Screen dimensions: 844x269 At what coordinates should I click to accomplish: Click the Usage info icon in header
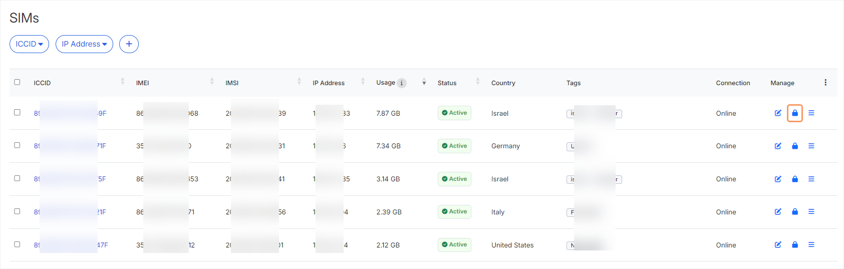tap(402, 83)
